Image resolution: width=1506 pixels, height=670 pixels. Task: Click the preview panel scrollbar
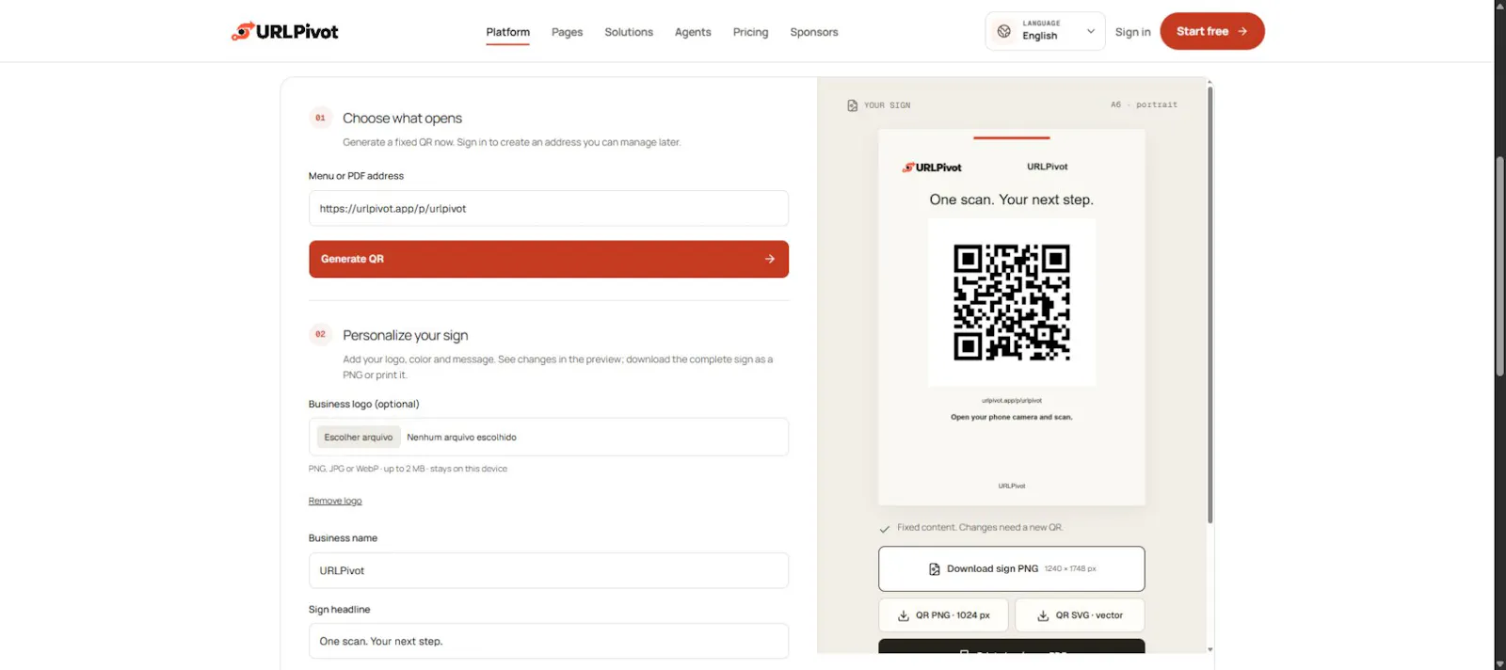(1210, 304)
